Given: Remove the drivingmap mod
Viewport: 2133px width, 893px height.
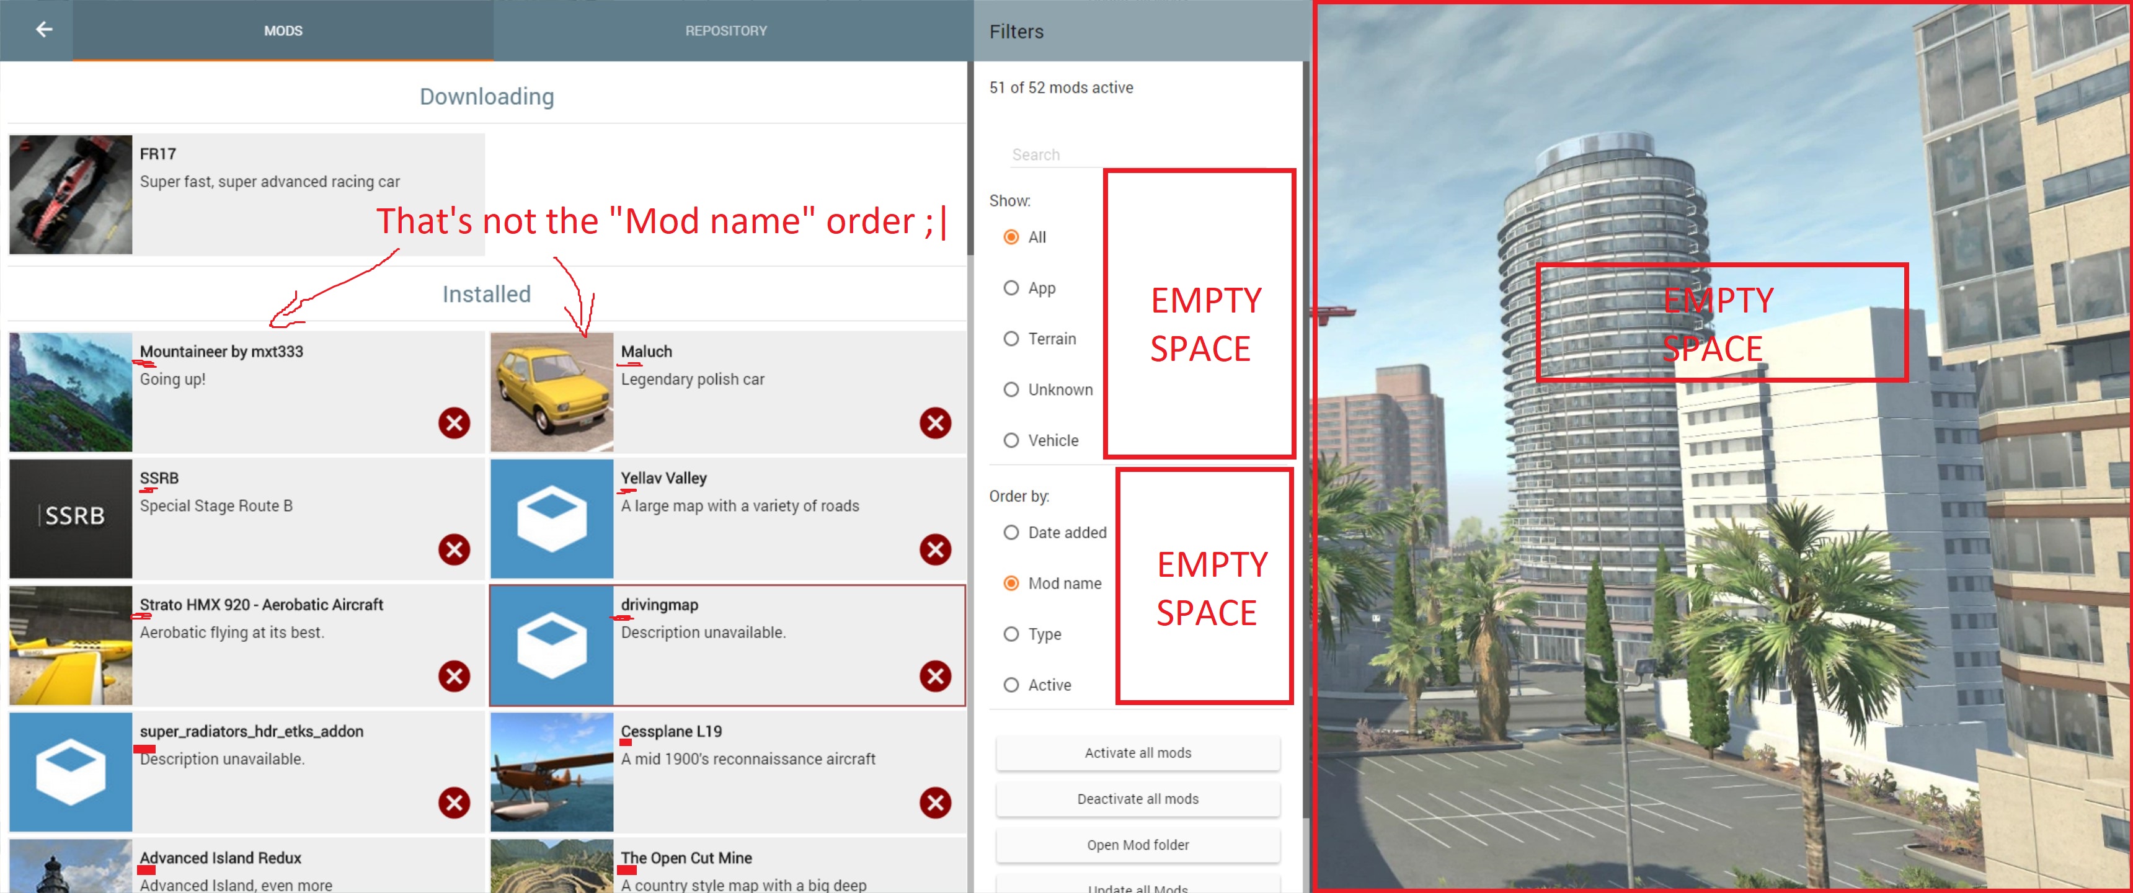Looking at the screenshot, I should pyautogui.click(x=935, y=676).
